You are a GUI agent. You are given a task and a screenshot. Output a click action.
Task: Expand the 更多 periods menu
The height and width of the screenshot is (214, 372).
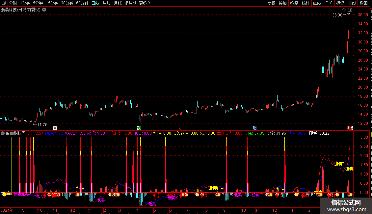[145, 3]
